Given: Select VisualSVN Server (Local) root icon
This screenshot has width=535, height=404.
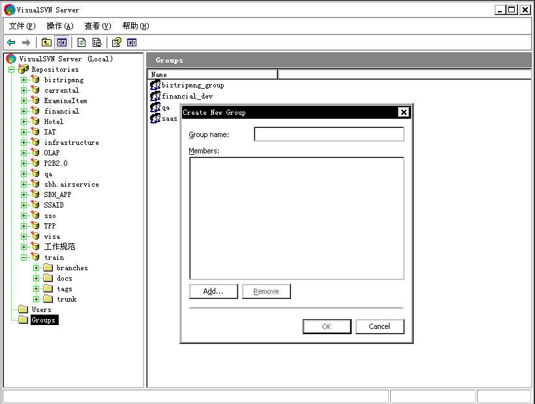Looking at the screenshot, I should click(x=11, y=59).
